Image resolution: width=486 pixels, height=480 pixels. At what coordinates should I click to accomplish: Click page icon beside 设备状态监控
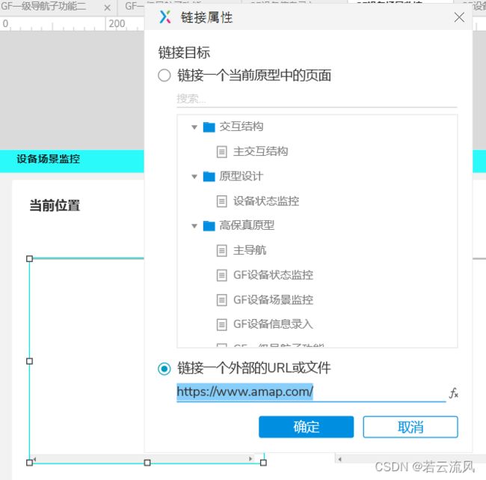[221, 201]
